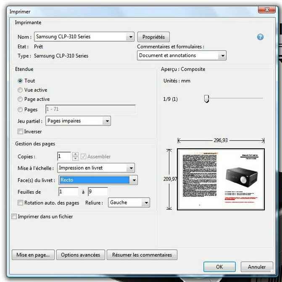Screen dimensions: 282x282
Task: Open the Face(s) du livret dropdown
Action: 98,180
